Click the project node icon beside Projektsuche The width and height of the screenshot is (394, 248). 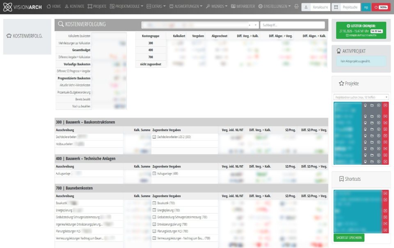[336, 7]
